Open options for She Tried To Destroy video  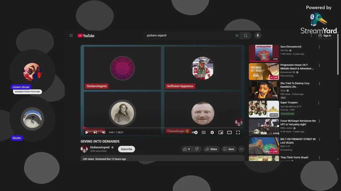tap(319, 84)
